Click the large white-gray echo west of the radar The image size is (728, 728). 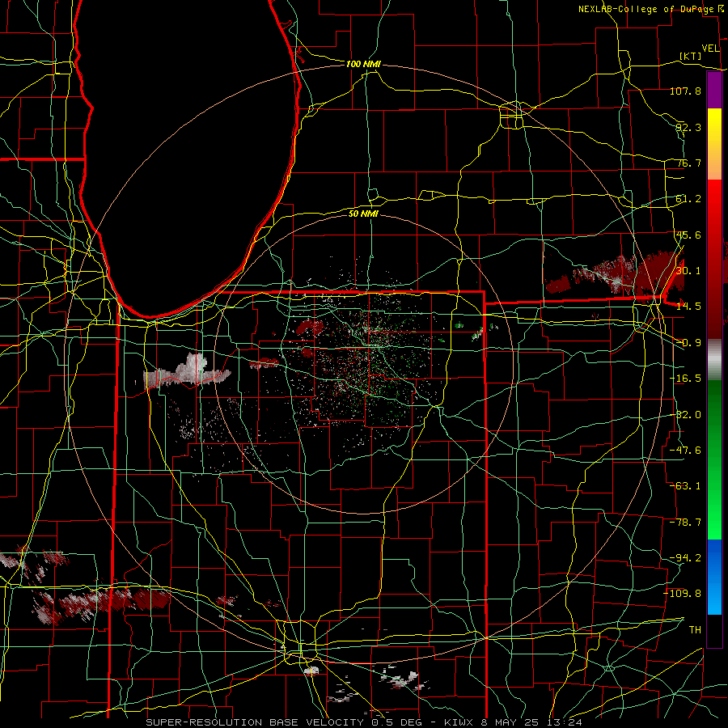[188, 371]
